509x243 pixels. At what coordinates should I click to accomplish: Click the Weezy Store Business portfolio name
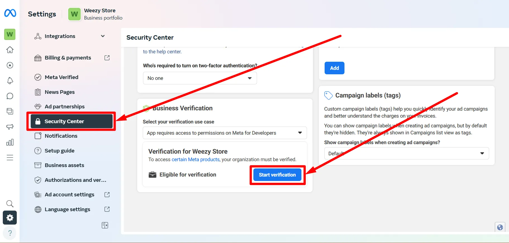point(103,14)
